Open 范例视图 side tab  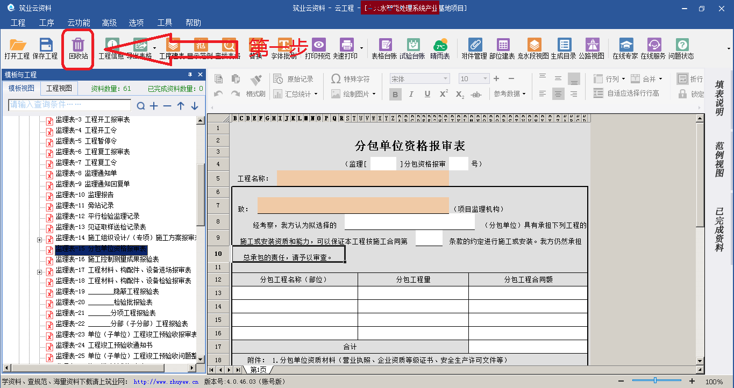(x=719, y=159)
